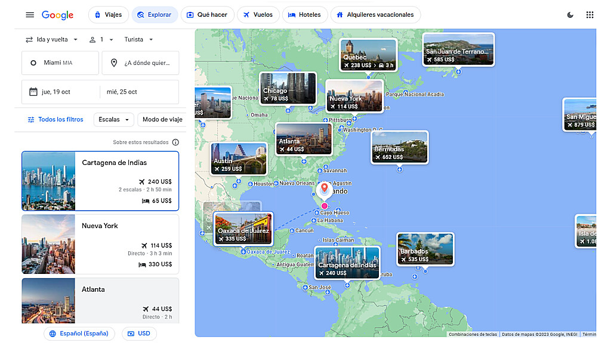Click the info icon beside 'Sobre estos resultados'

[x=175, y=142]
